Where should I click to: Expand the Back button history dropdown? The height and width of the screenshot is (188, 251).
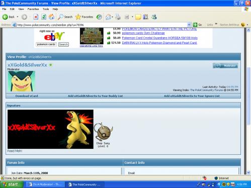(18, 17)
